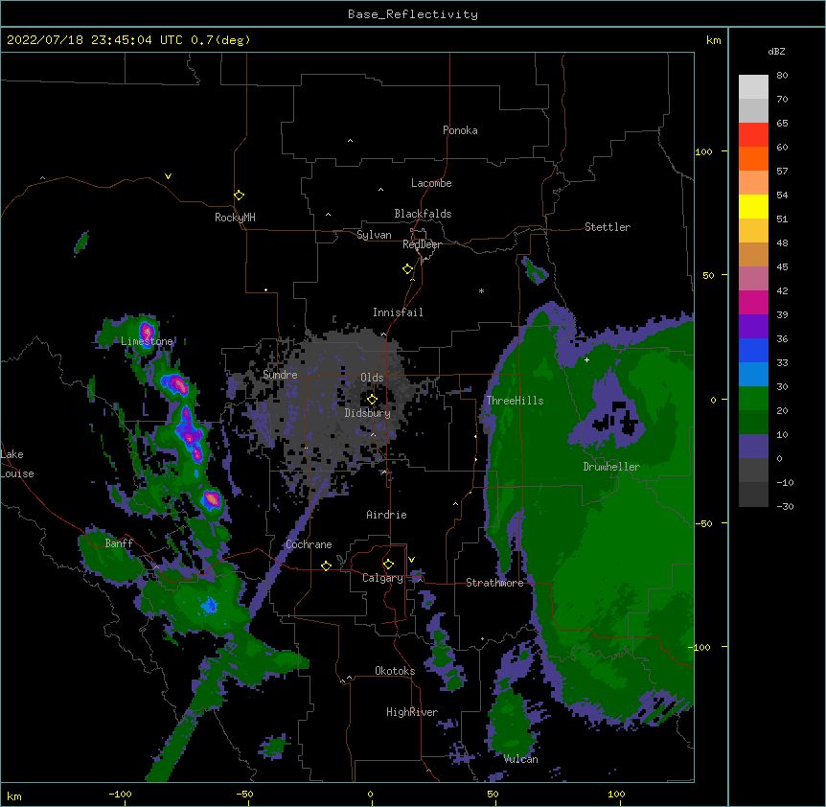Click the Okotoks label
The image size is (826, 807).
click(x=395, y=671)
